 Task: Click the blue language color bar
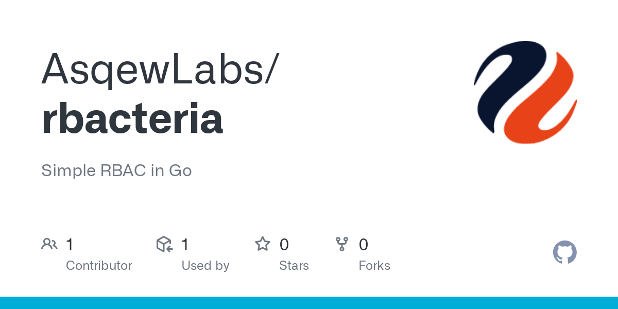pyautogui.click(x=309, y=303)
